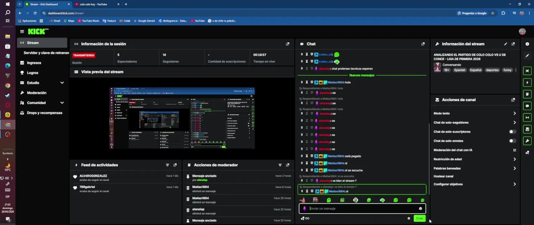
Task: Open Palabras baneadas options chevron
Action: pyautogui.click(x=514, y=168)
